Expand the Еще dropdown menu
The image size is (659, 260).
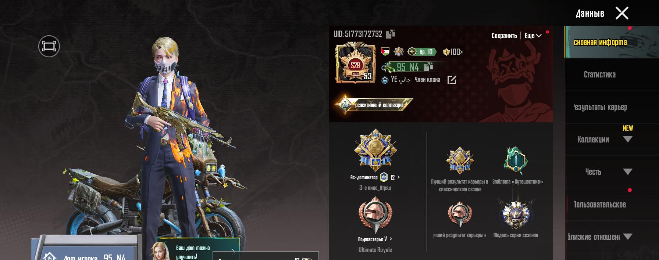533,36
